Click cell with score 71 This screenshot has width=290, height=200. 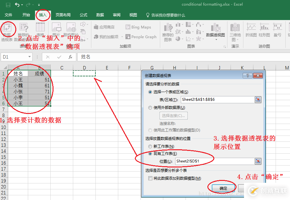coord(39,91)
